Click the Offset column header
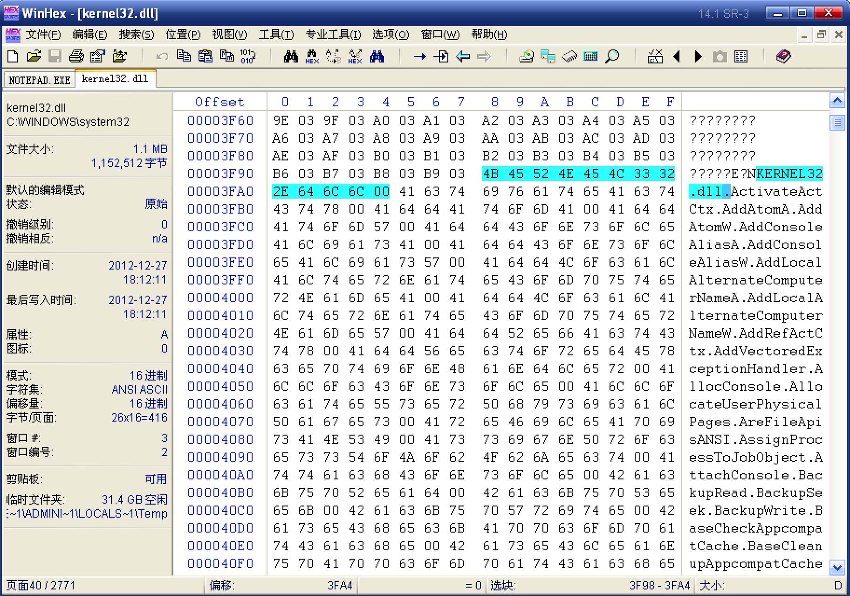 pyautogui.click(x=219, y=102)
